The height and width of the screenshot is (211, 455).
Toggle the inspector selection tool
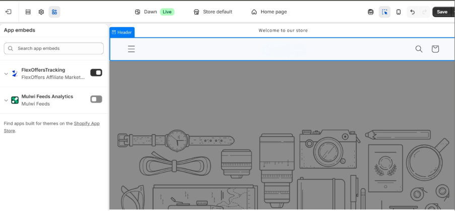384,12
